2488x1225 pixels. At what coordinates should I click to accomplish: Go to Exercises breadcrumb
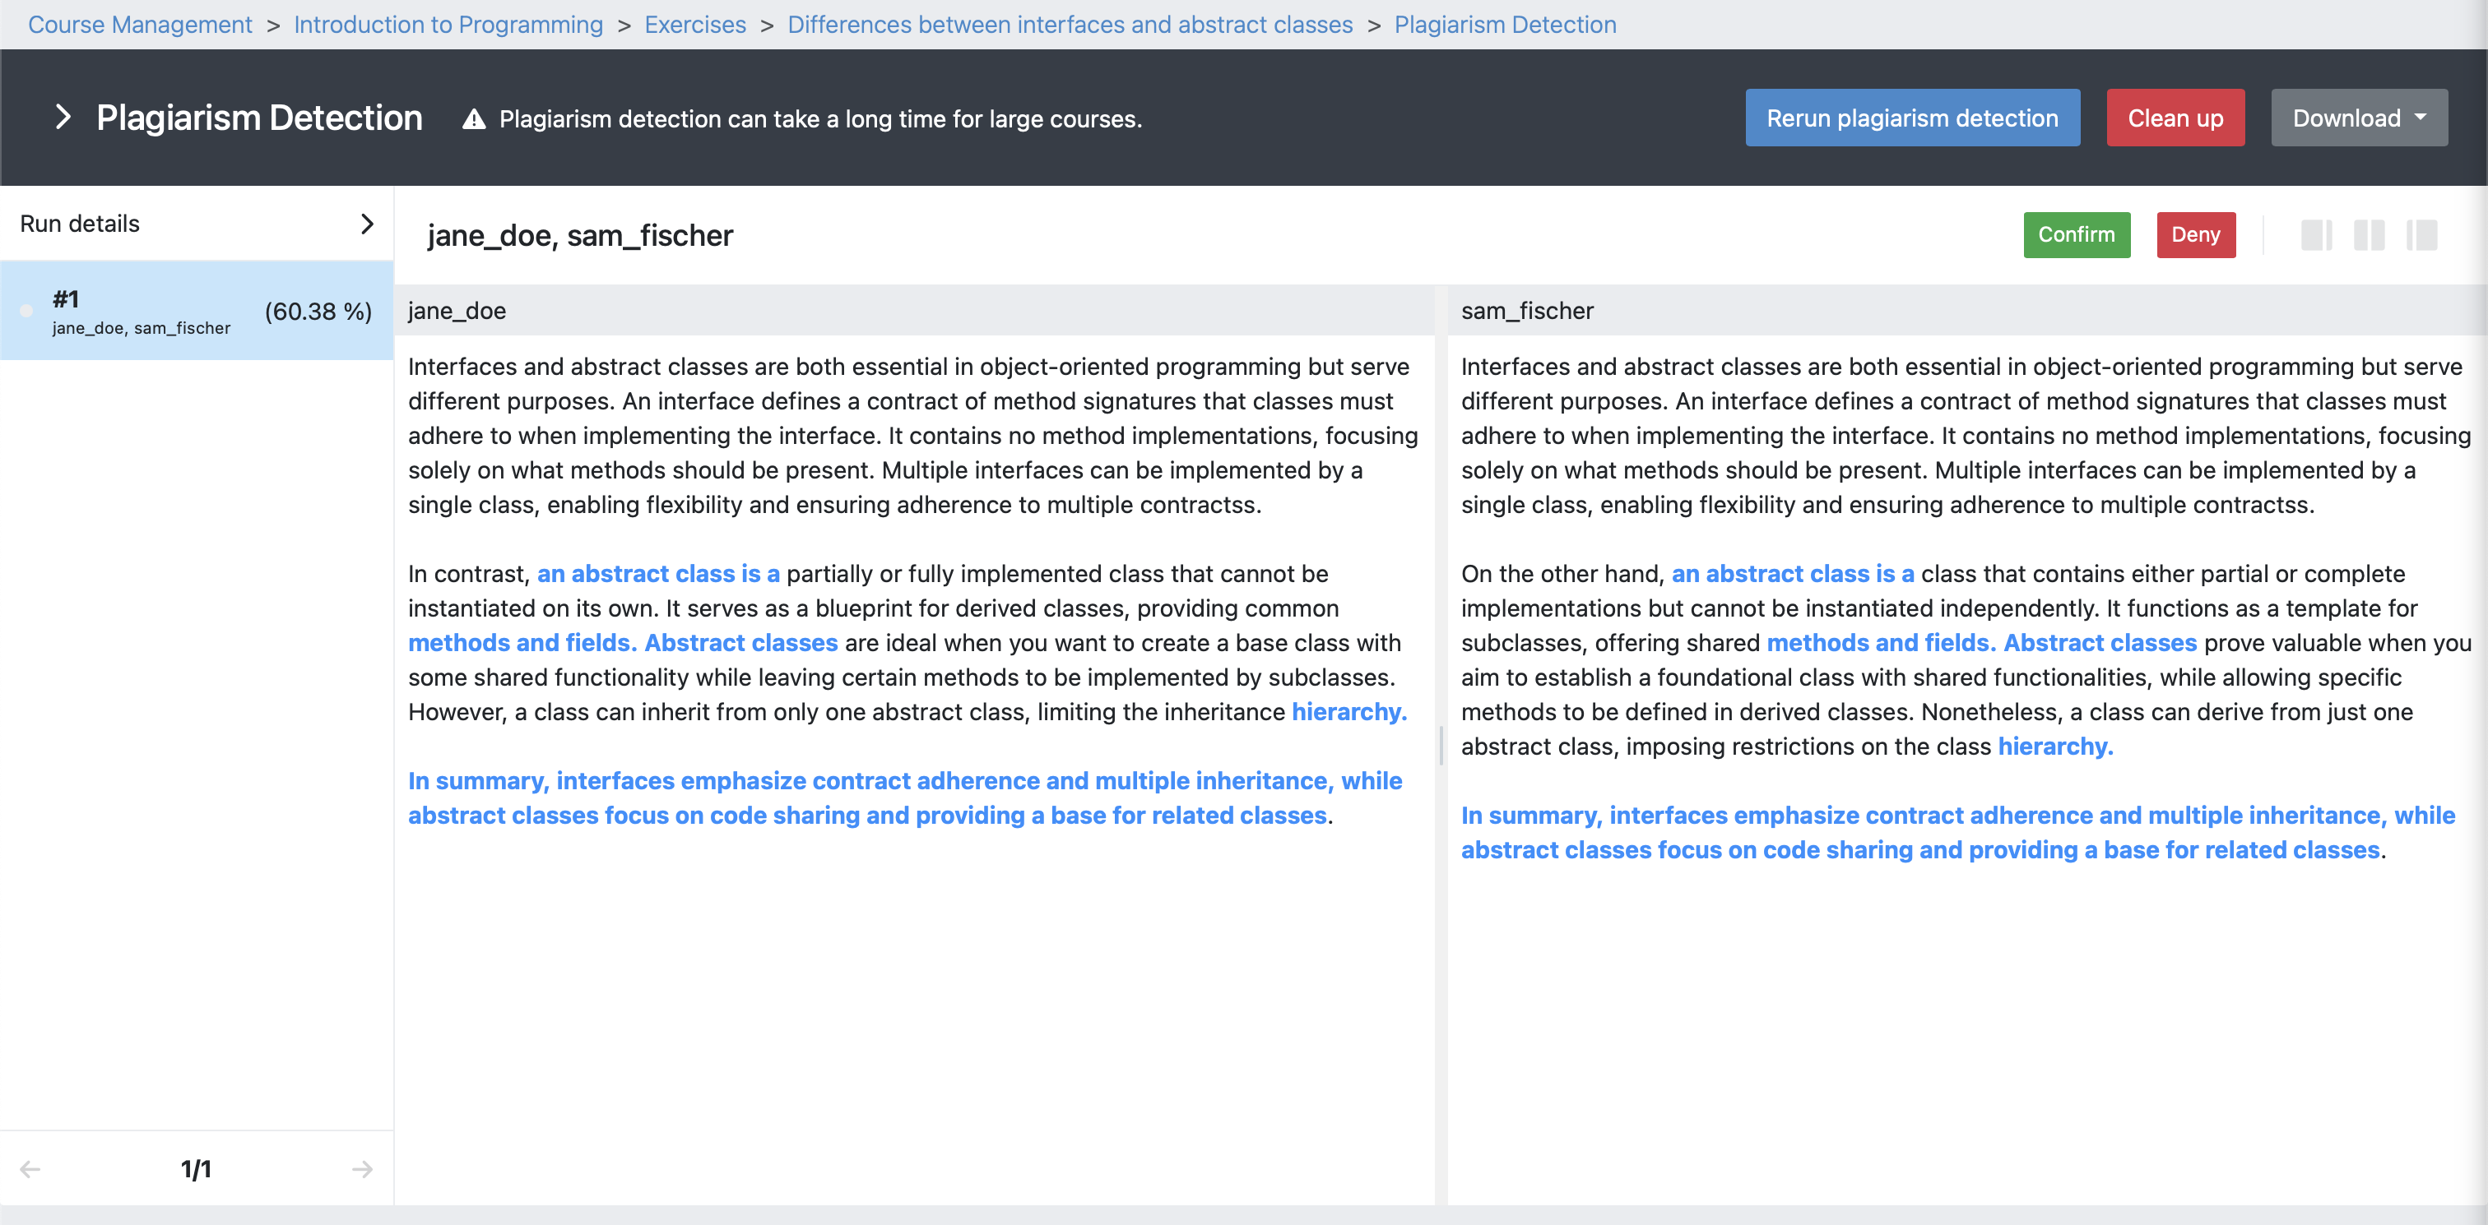coord(694,24)
